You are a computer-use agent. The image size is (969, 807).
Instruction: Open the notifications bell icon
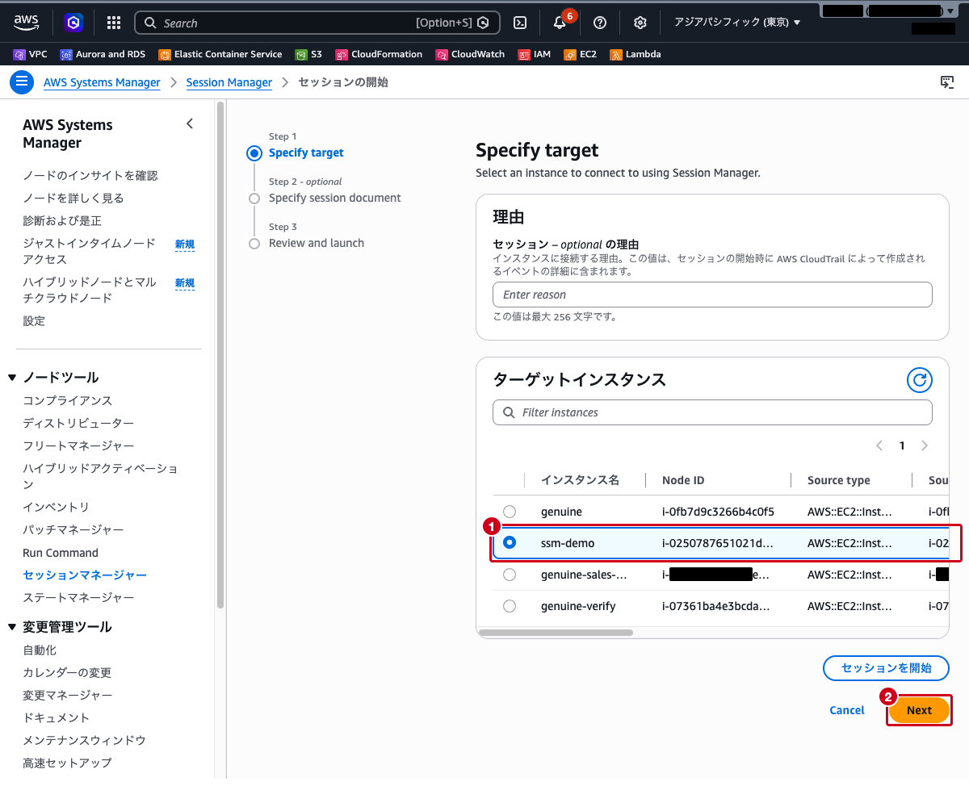560,23
